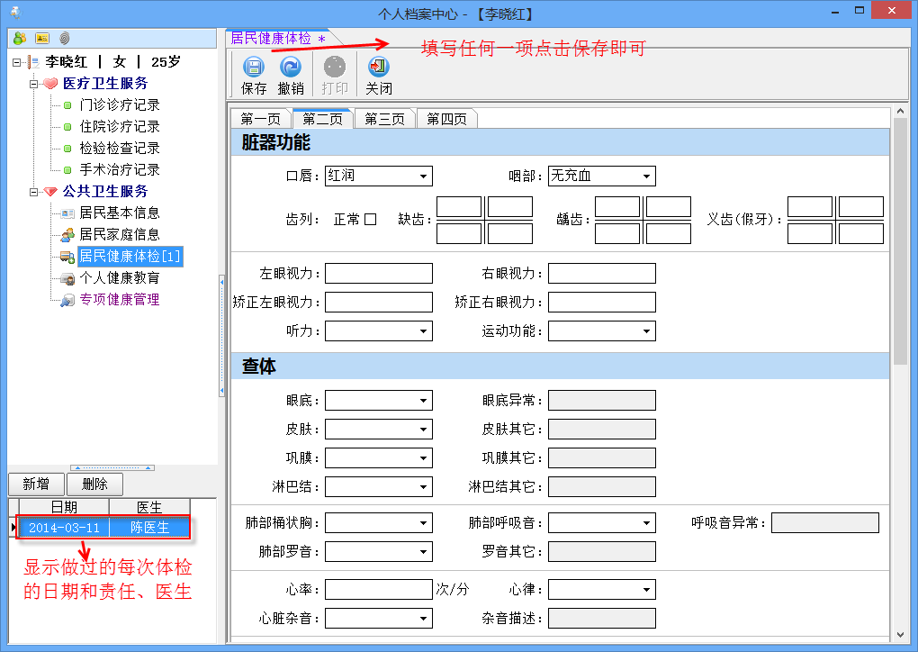Click the upper-left 缺齿 quadrant box
This screenshot has height=652, width=918.
[459, 207]
